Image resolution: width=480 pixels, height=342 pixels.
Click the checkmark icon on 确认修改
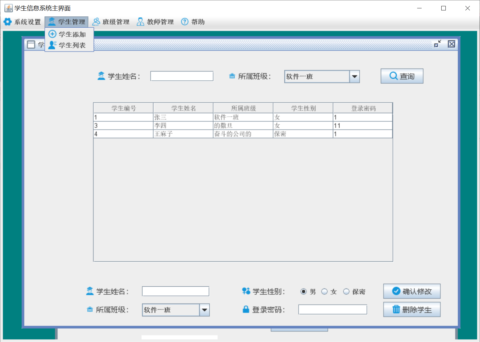(396, 291)
